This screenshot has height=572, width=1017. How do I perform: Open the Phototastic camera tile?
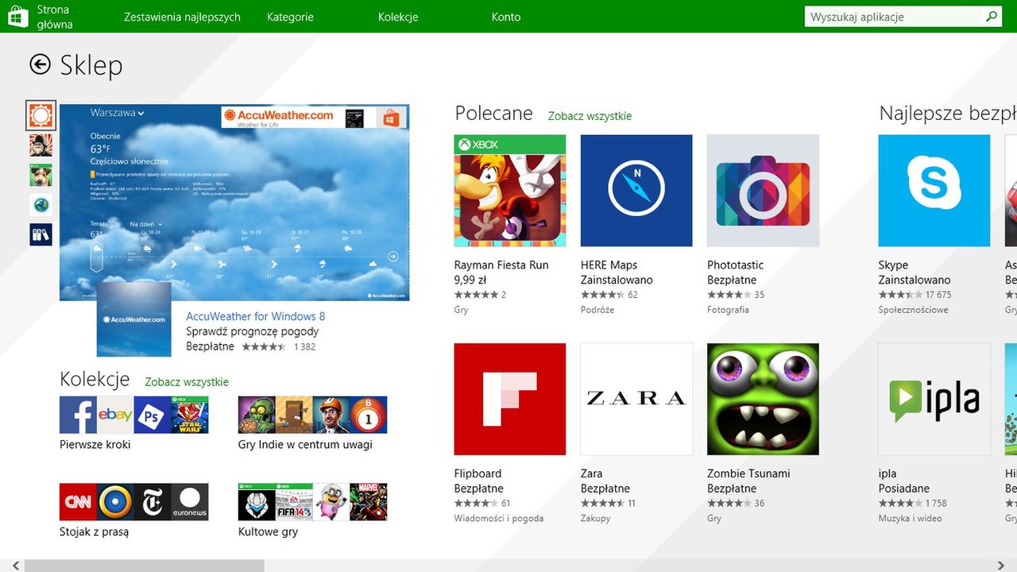763,191
